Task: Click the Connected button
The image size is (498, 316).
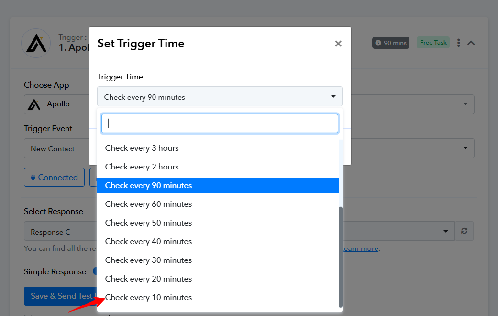Action: (x=55, y=177)
